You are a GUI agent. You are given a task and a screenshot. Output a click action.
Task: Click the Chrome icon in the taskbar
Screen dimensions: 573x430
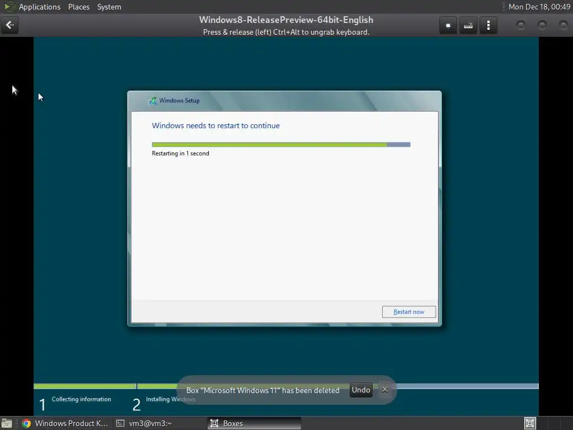coord(26,423)
